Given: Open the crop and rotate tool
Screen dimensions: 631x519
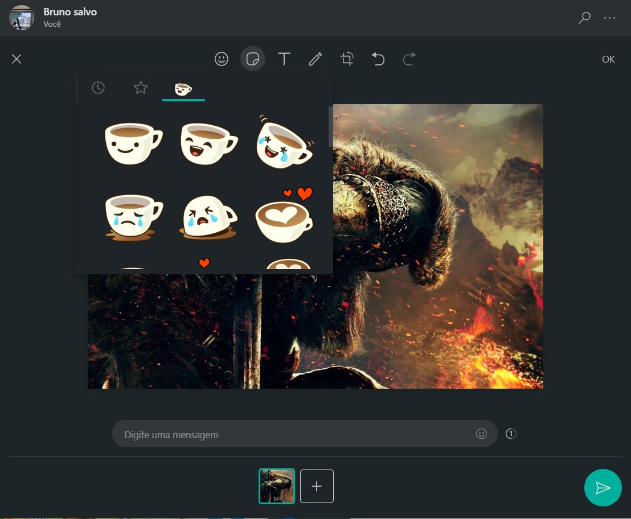Looking at the screenshot, I should coord(347,59).
